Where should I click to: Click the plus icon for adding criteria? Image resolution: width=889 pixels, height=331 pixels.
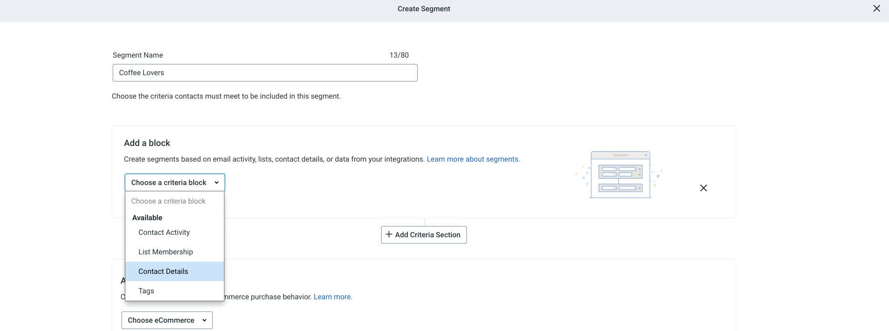coord(389,234)
